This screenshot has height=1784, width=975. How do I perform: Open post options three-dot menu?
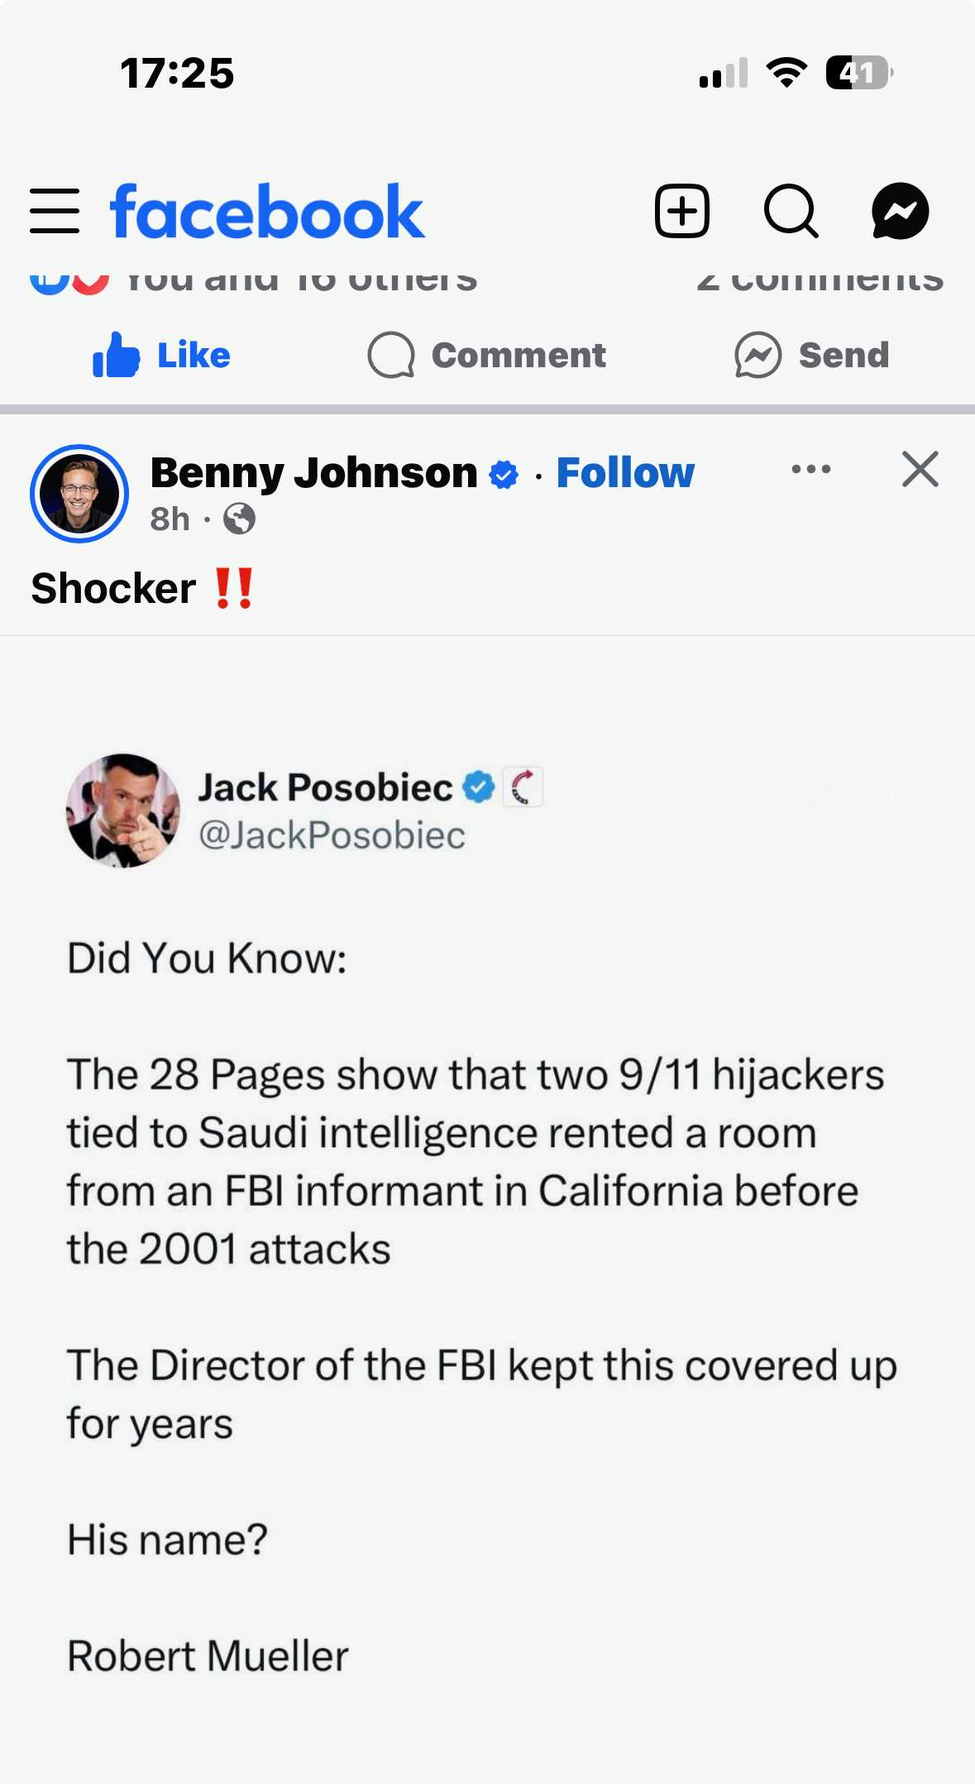810,469
